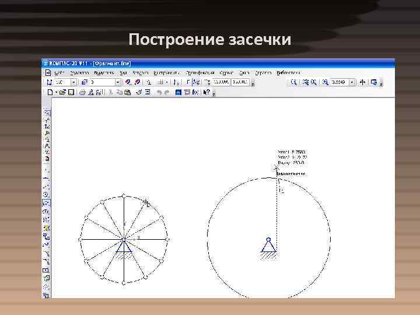Screen dimensions: 420x315
Task: Click the zoom window magnifier icon
Action: (293, 82)
